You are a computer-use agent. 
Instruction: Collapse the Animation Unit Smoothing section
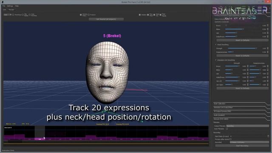pos(216,60)
